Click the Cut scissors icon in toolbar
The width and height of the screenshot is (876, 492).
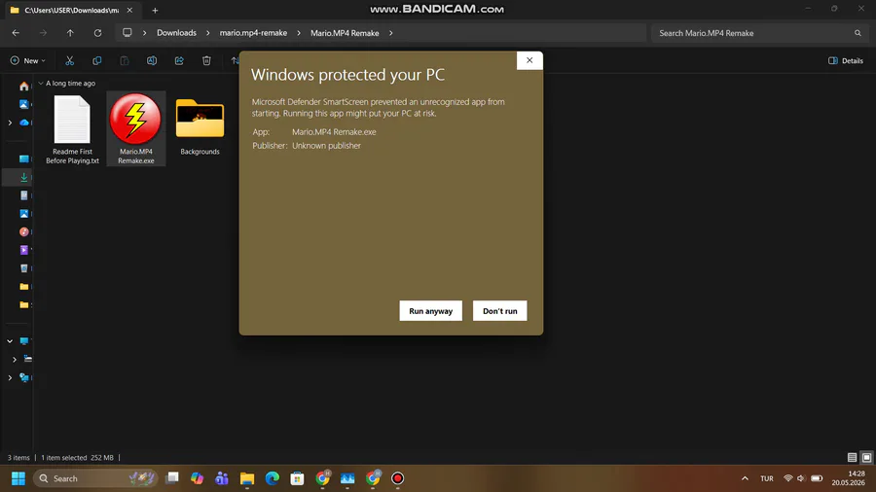tap(69, 60)
